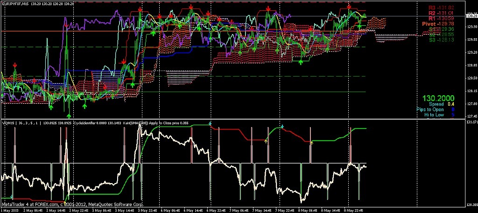Click the 6 May 14:45 time label
The width and height of the screenshot is (478, 213).
click(x=193, y=210)
